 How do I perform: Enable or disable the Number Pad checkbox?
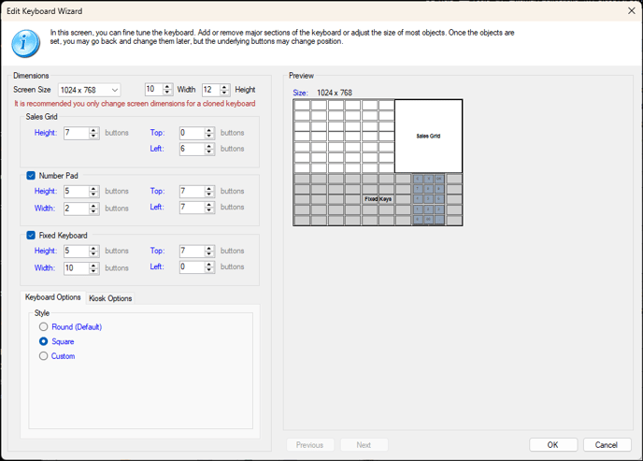tap(31, 175)
